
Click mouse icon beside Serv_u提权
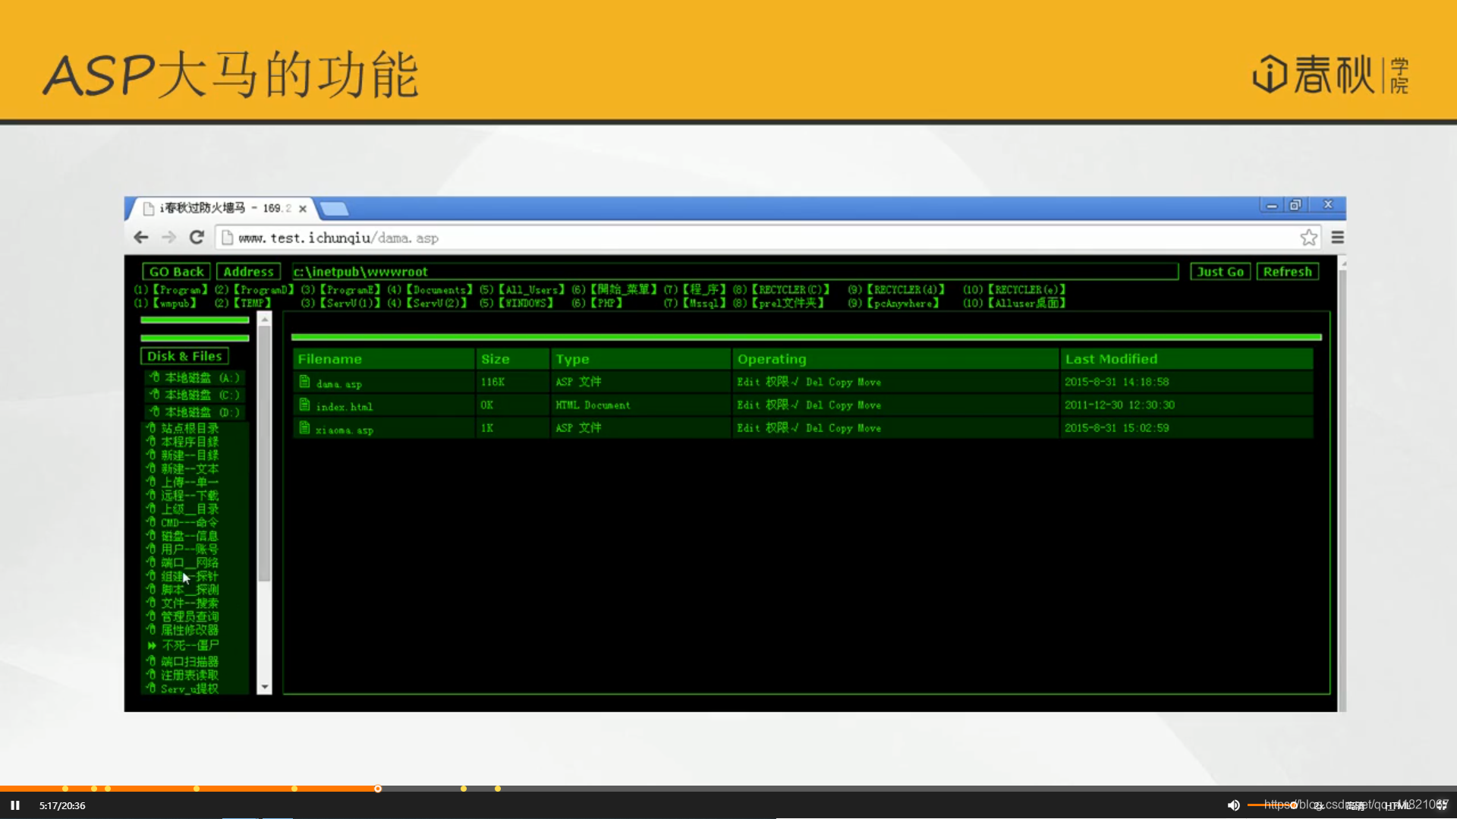(x=151, y=688)
